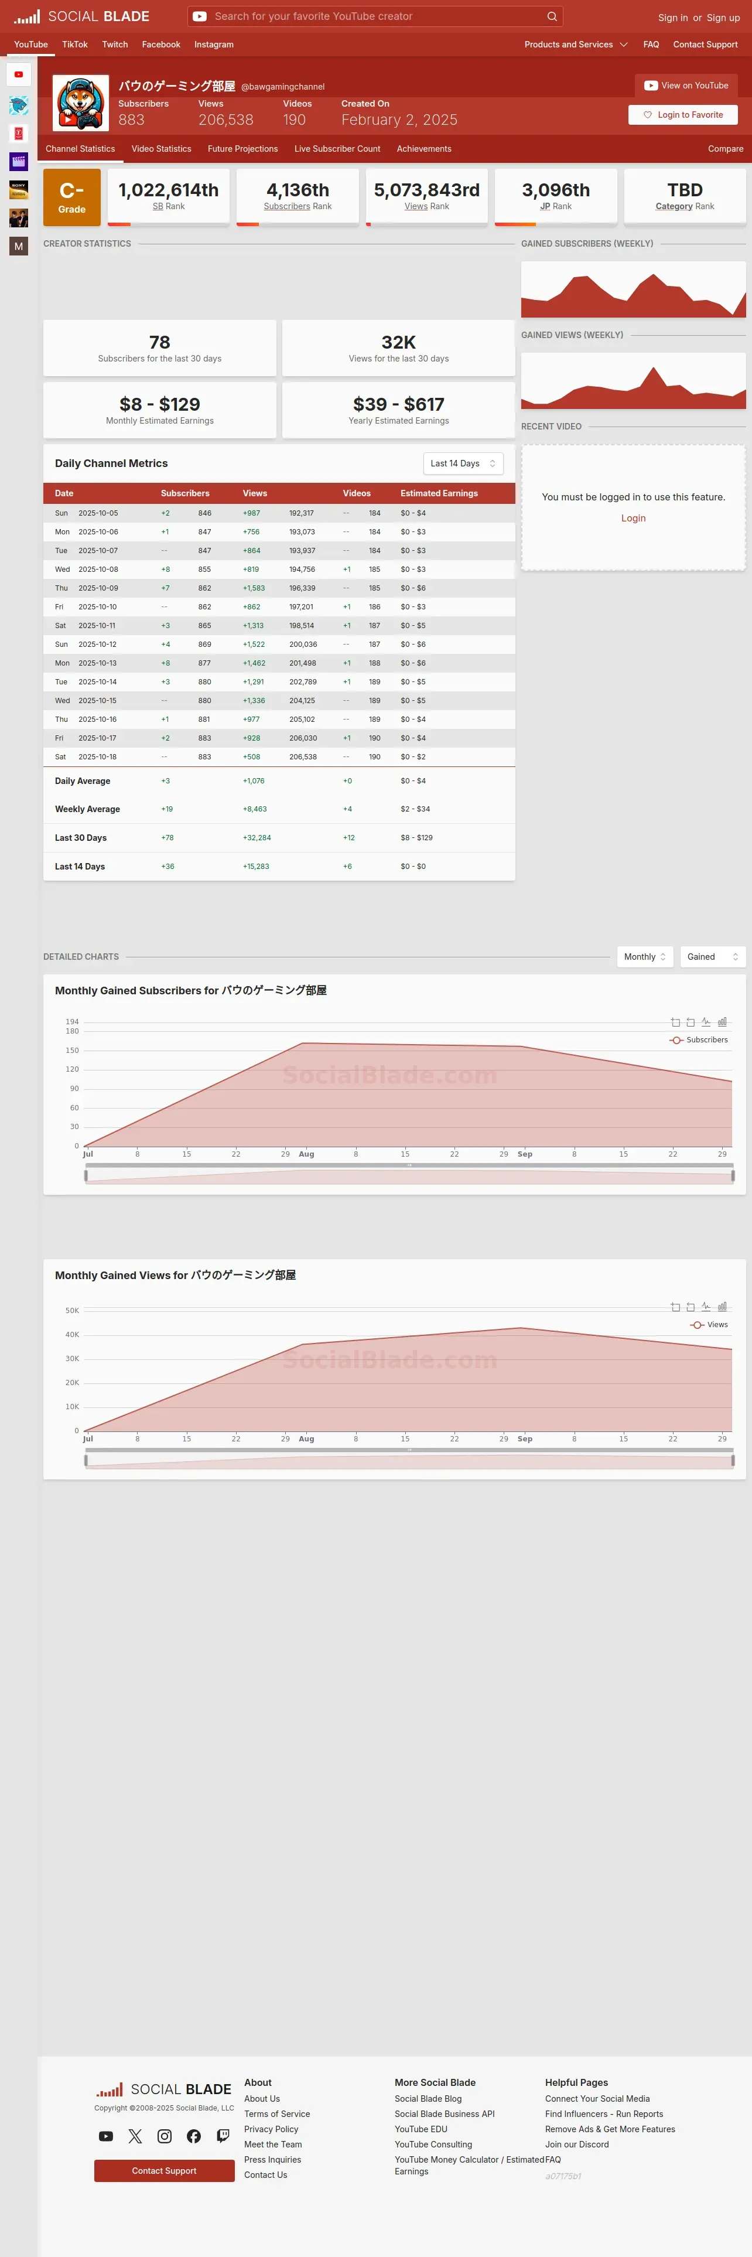Open the purple clapperboard channel sidebar icon
The height and width of the screenshot is (2257, 752).
tap(18, 161)
